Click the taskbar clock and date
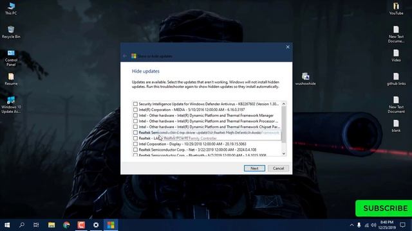 [x=387, y=225]
